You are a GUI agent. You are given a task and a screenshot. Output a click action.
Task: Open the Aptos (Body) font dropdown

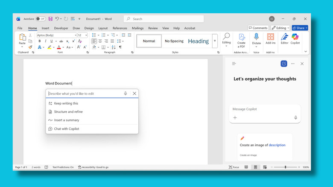76,35
